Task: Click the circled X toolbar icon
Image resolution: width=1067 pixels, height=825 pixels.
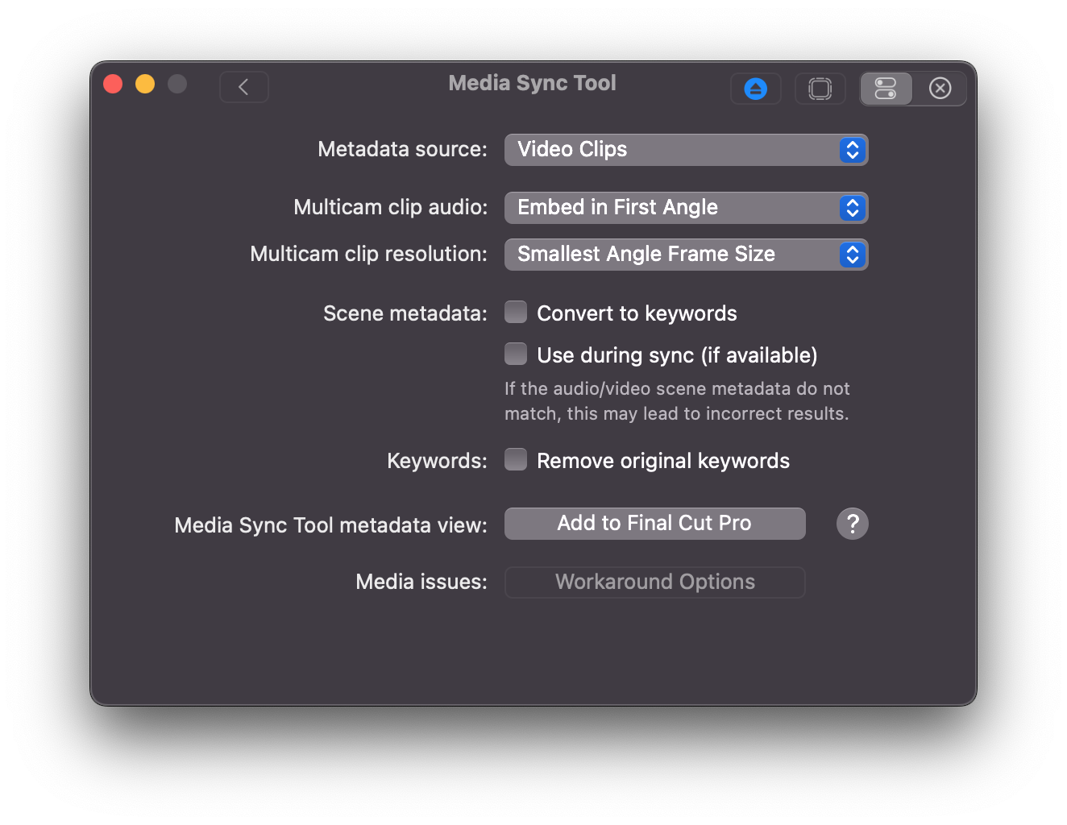Action: tap(940, 89)
